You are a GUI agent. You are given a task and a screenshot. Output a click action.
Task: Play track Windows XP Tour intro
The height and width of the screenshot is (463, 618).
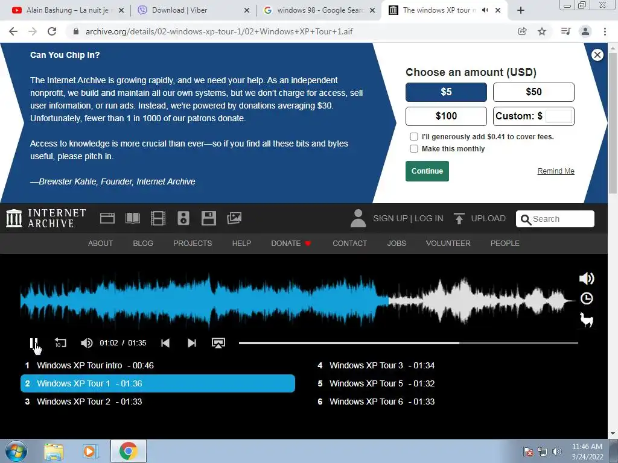pos(158,365)
